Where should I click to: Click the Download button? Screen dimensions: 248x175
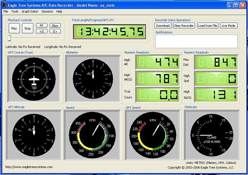[x=163, y=26]
